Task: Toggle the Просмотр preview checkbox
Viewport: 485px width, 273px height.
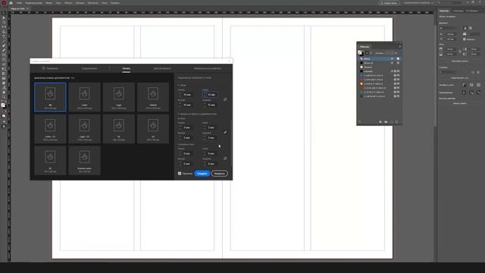Action: click(x=180, y=174)
